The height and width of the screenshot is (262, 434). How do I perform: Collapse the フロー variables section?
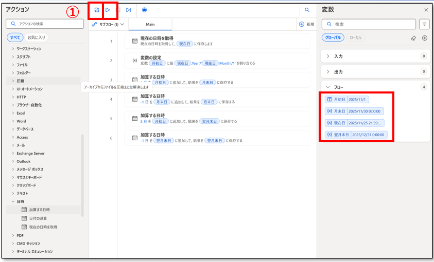click(x=328, y=87)
